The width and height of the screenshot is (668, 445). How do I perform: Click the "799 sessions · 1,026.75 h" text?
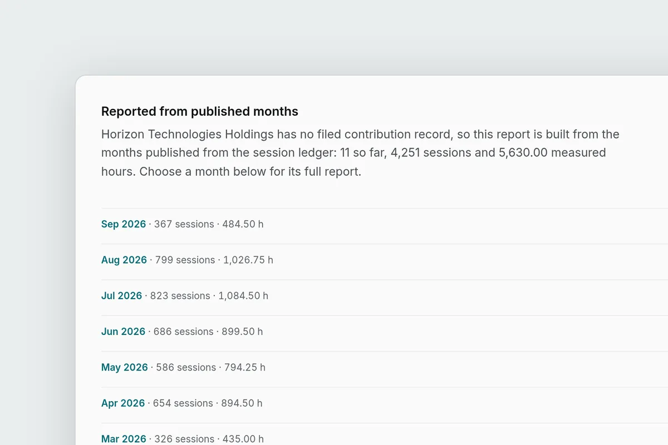click(214, 260)
